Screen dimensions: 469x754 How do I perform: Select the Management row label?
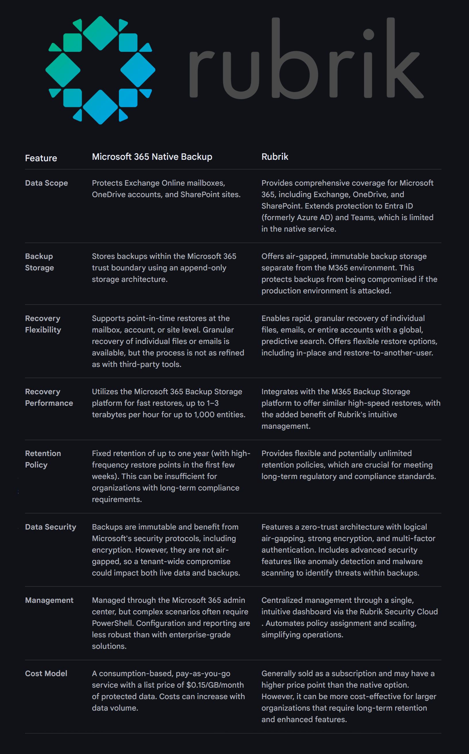[49, 600]
